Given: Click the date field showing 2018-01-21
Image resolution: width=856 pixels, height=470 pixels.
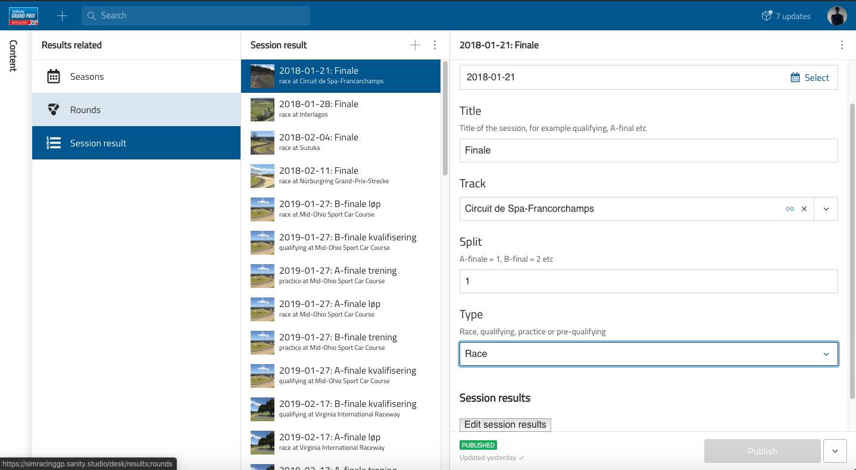Looking at the screenshot, I should (x=649, y=77).
